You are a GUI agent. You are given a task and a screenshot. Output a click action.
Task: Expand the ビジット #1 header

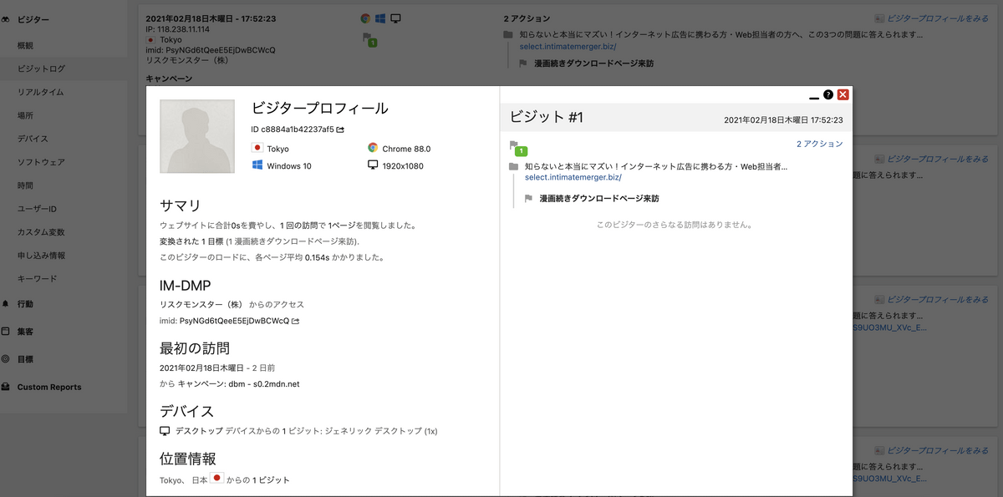546,118
